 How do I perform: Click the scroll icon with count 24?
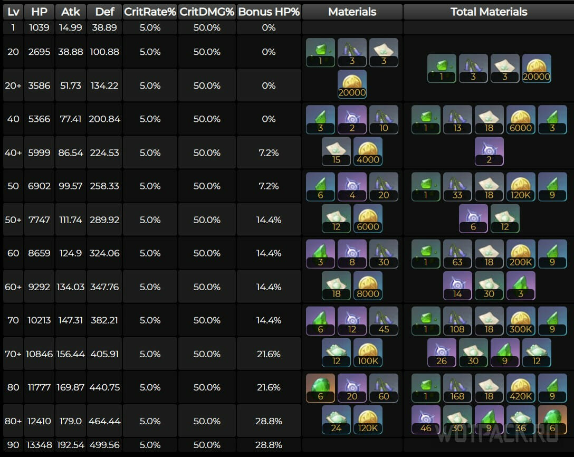pyautogui.click(x=336, y=420)
